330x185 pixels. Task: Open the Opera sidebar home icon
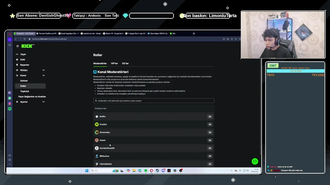pos(10,39)
